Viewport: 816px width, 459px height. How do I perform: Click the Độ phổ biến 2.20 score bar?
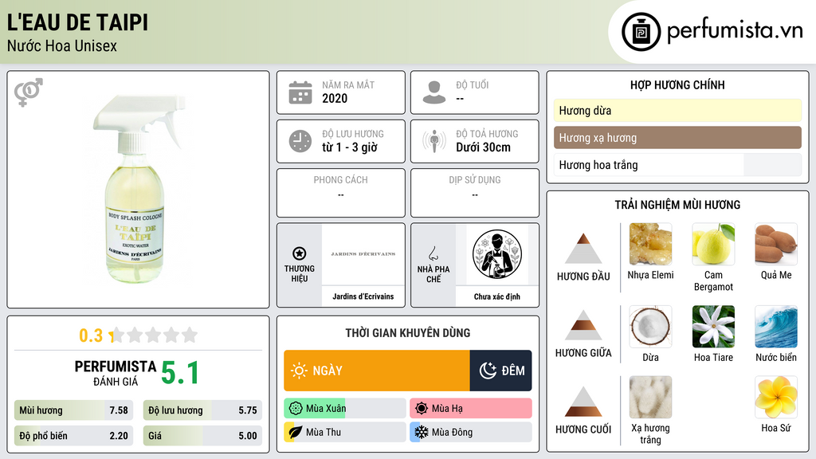pos(74,436)
